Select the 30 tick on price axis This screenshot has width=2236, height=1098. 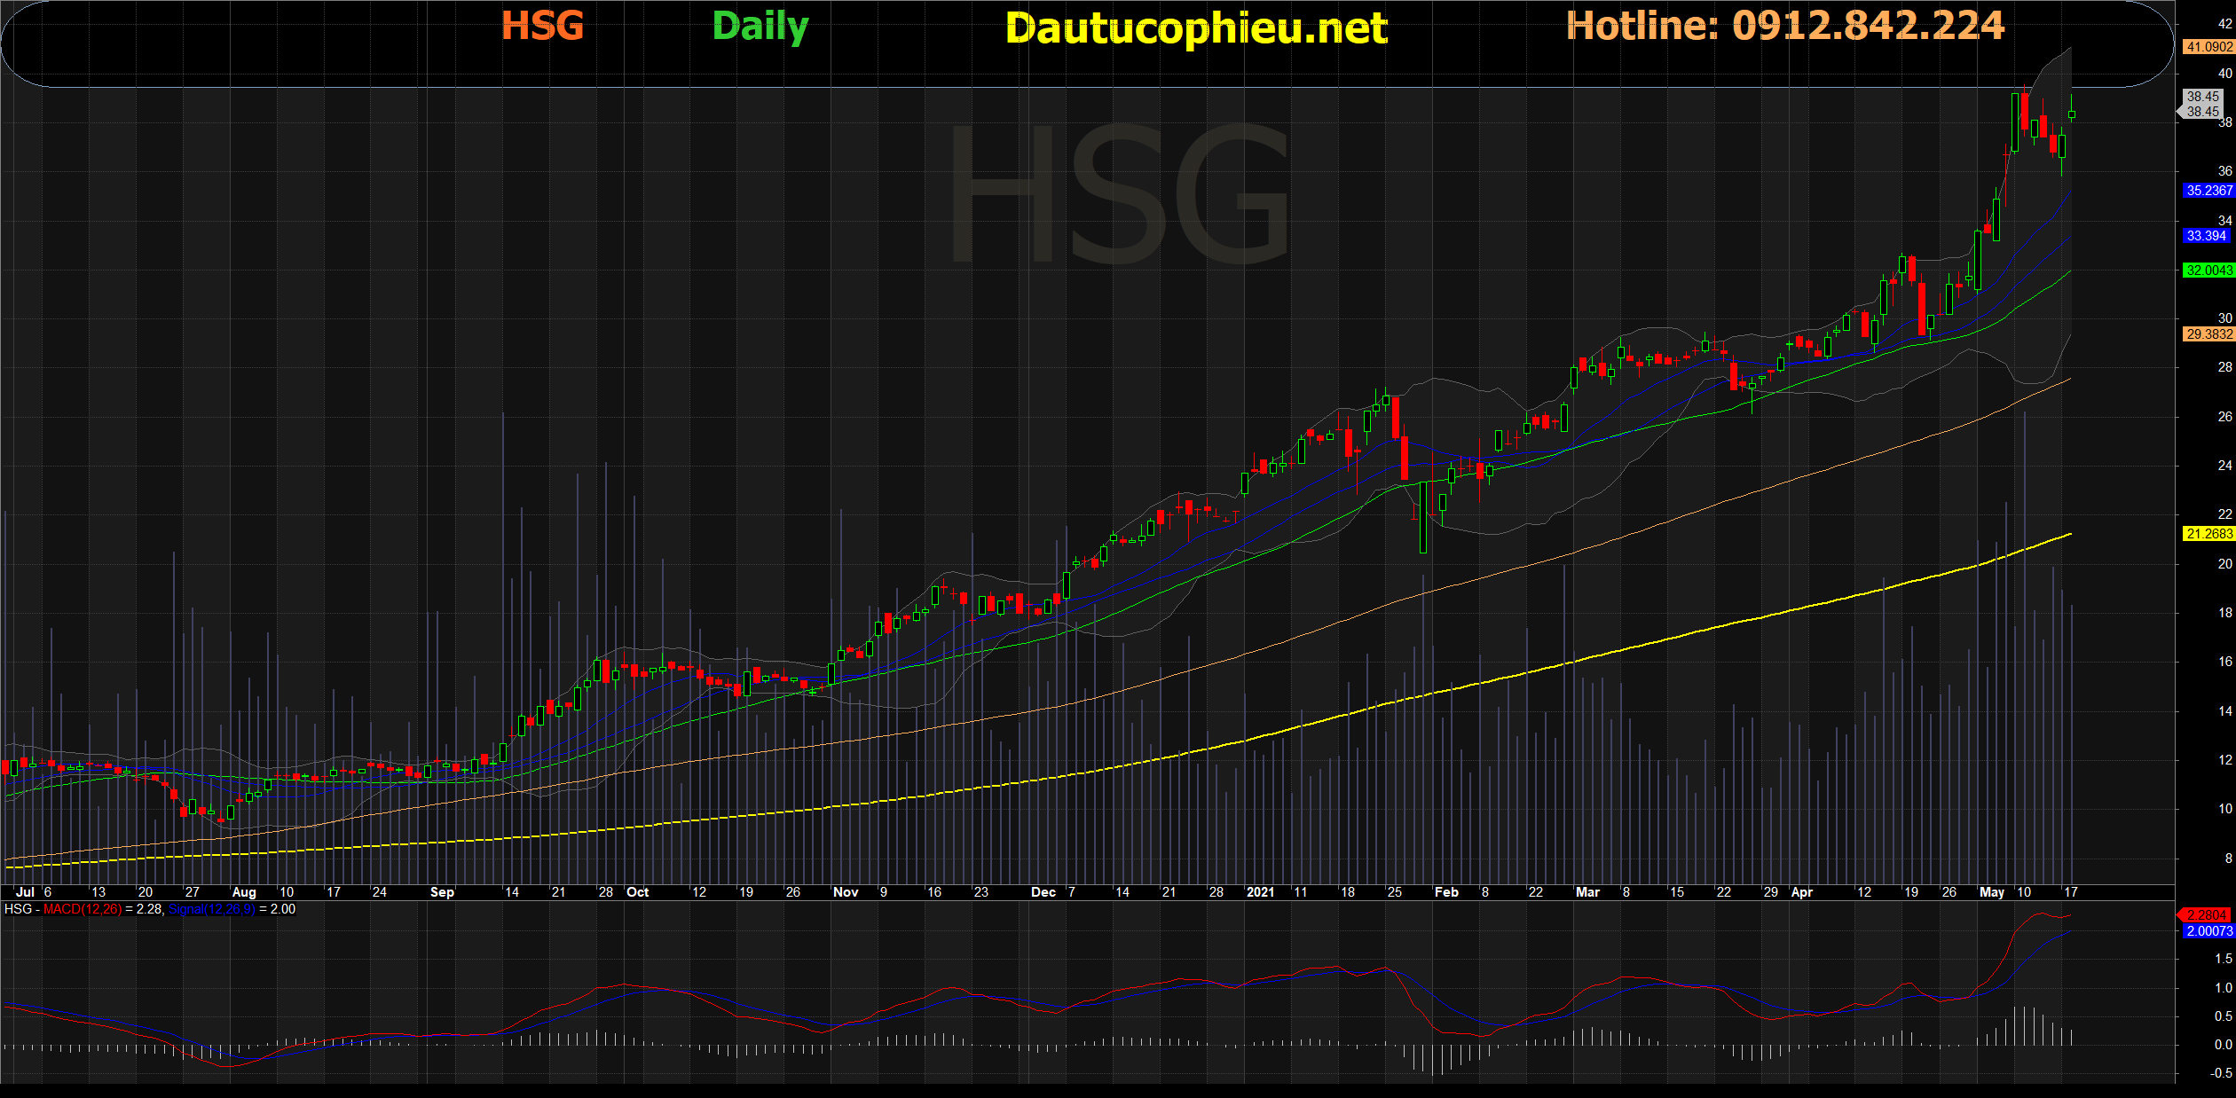coord(2224,318)
